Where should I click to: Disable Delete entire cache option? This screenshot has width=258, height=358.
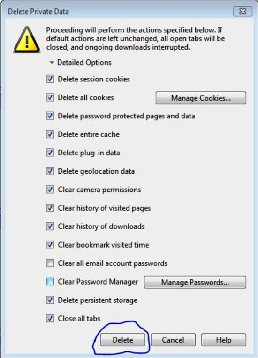coord(50,134)
